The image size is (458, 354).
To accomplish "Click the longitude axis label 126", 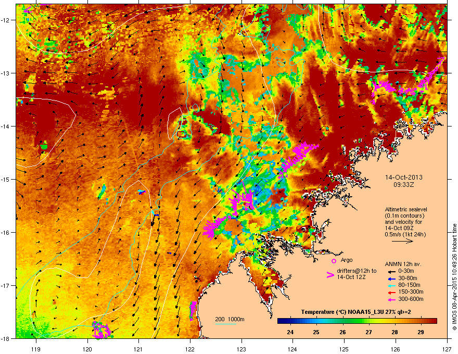I will (x=396, y=349).
